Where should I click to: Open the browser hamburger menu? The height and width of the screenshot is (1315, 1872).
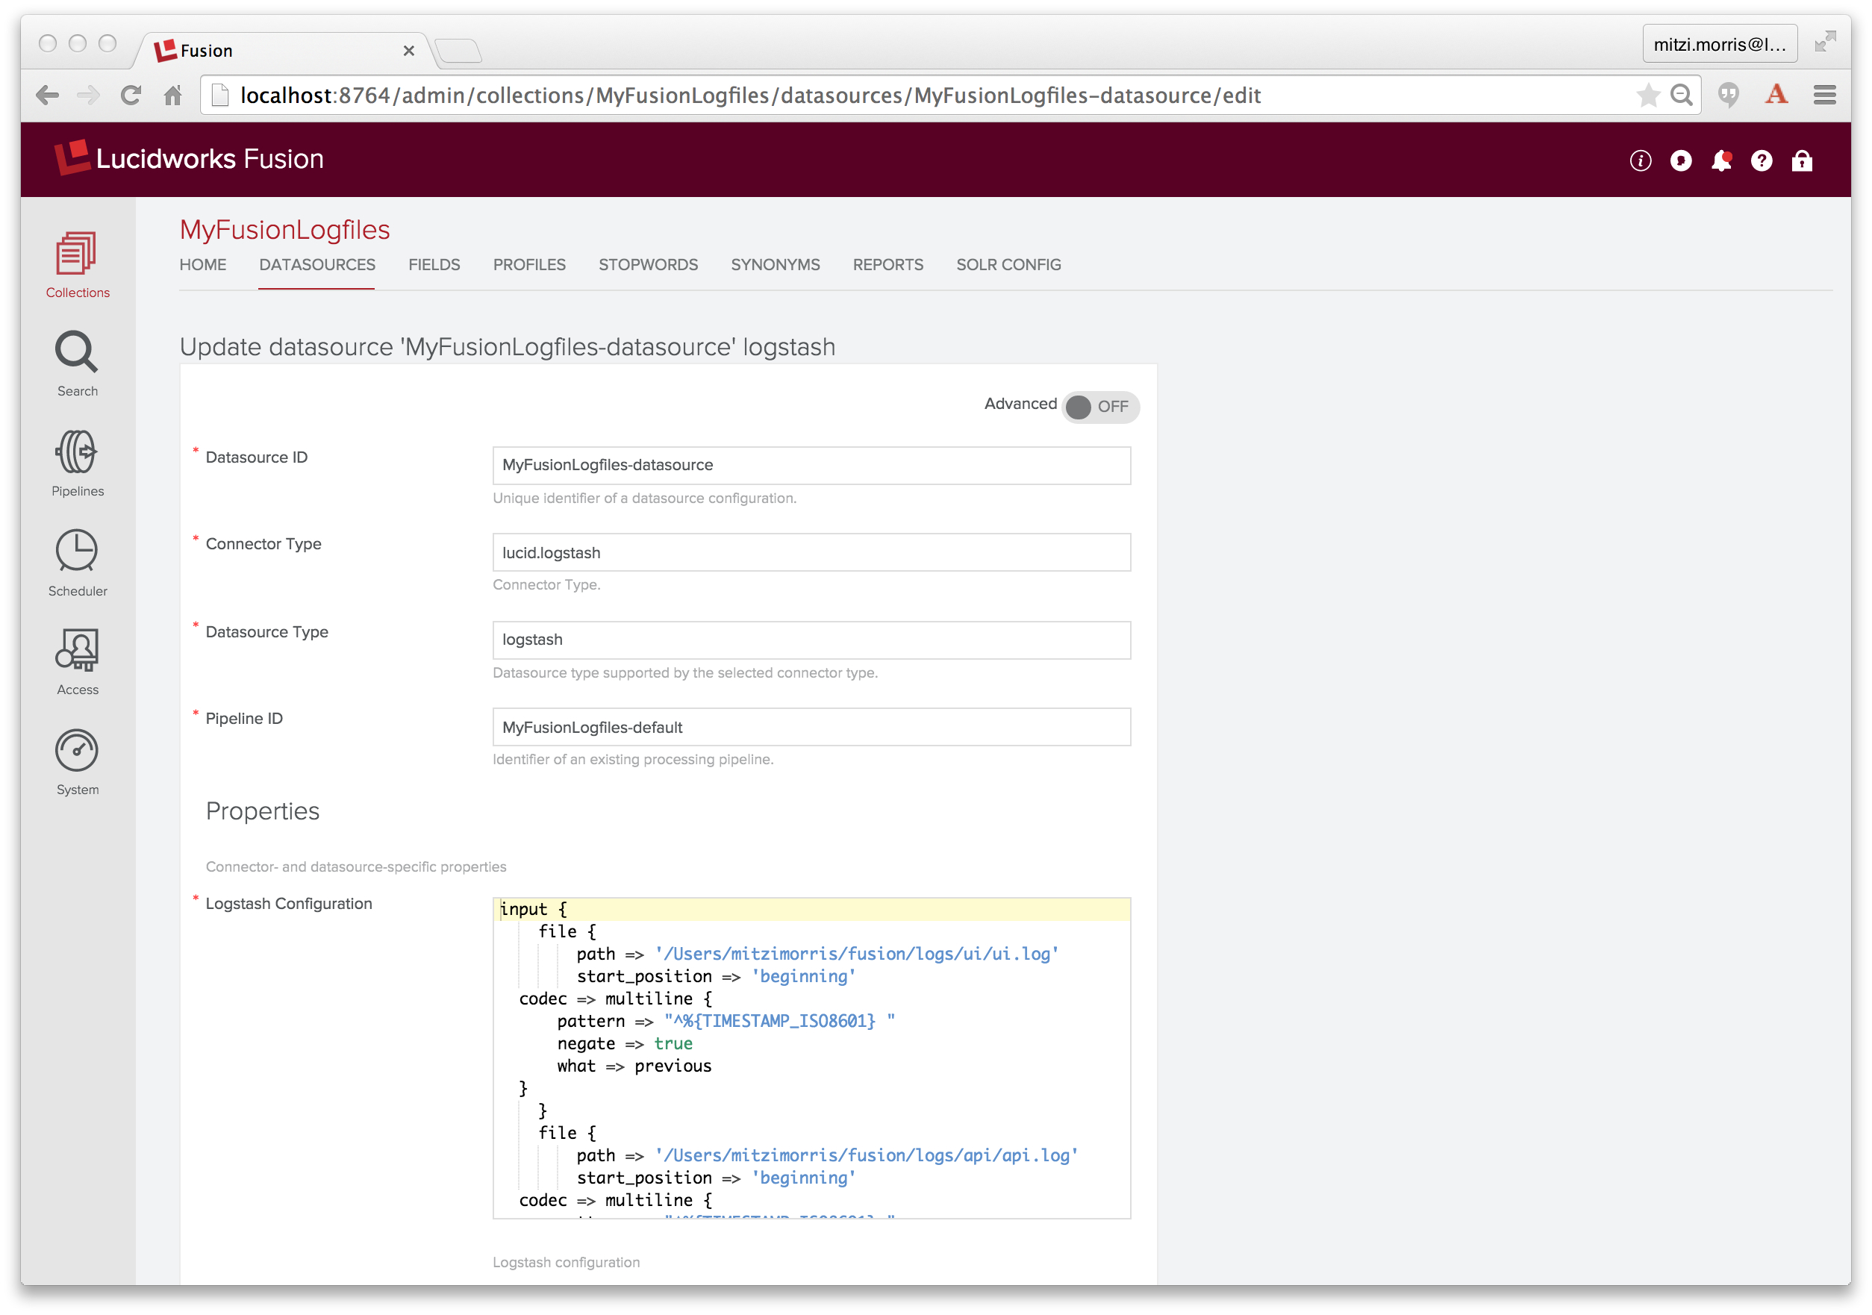tap(1825, 96)
